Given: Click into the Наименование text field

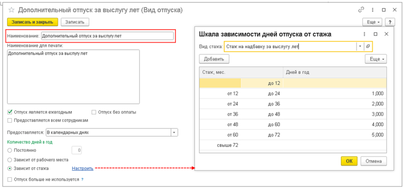Looking at the screenshot, I should click(107, 36).
